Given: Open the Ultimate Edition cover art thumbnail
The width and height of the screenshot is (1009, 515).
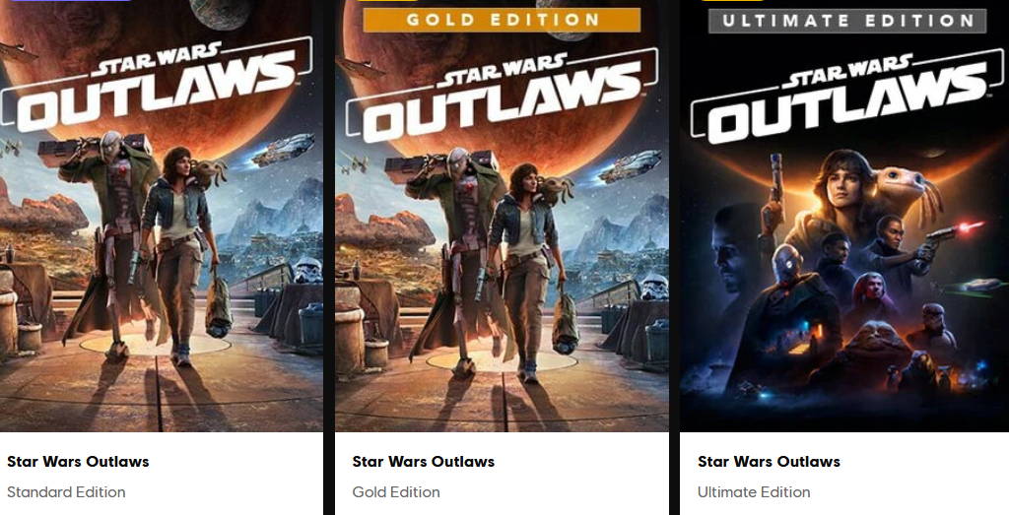Looking at the screenshot, I should point(844,216).
